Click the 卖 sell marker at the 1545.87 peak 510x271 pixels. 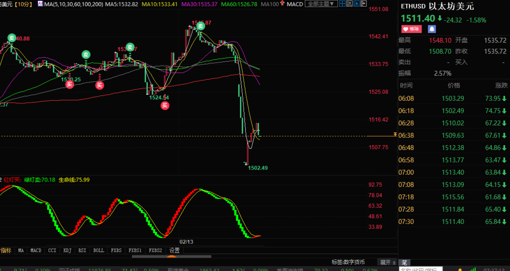pyautogui.click(x=201, y=26)
